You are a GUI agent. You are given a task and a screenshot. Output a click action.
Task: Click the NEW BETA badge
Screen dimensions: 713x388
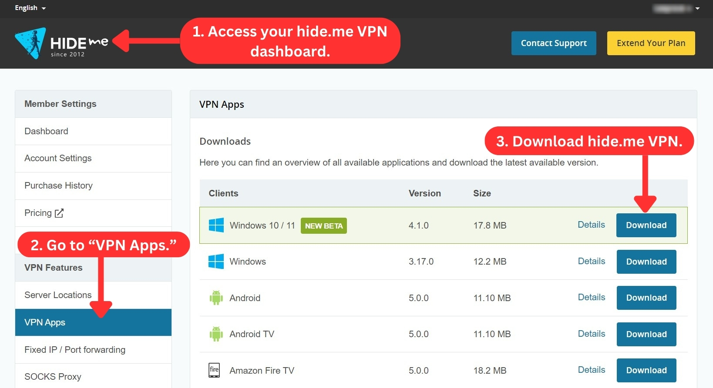[324, 226]
